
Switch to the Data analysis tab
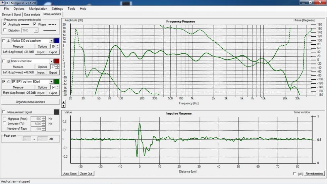(32, 14)
